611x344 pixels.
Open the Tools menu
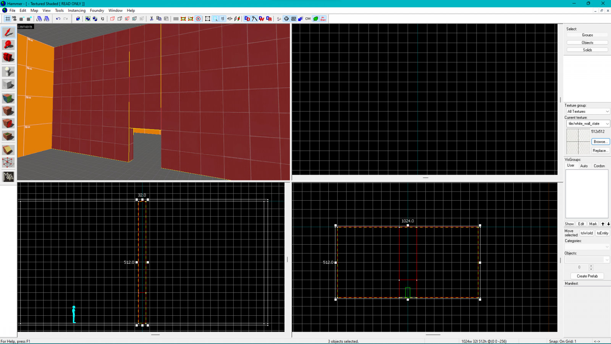point(59,11)
